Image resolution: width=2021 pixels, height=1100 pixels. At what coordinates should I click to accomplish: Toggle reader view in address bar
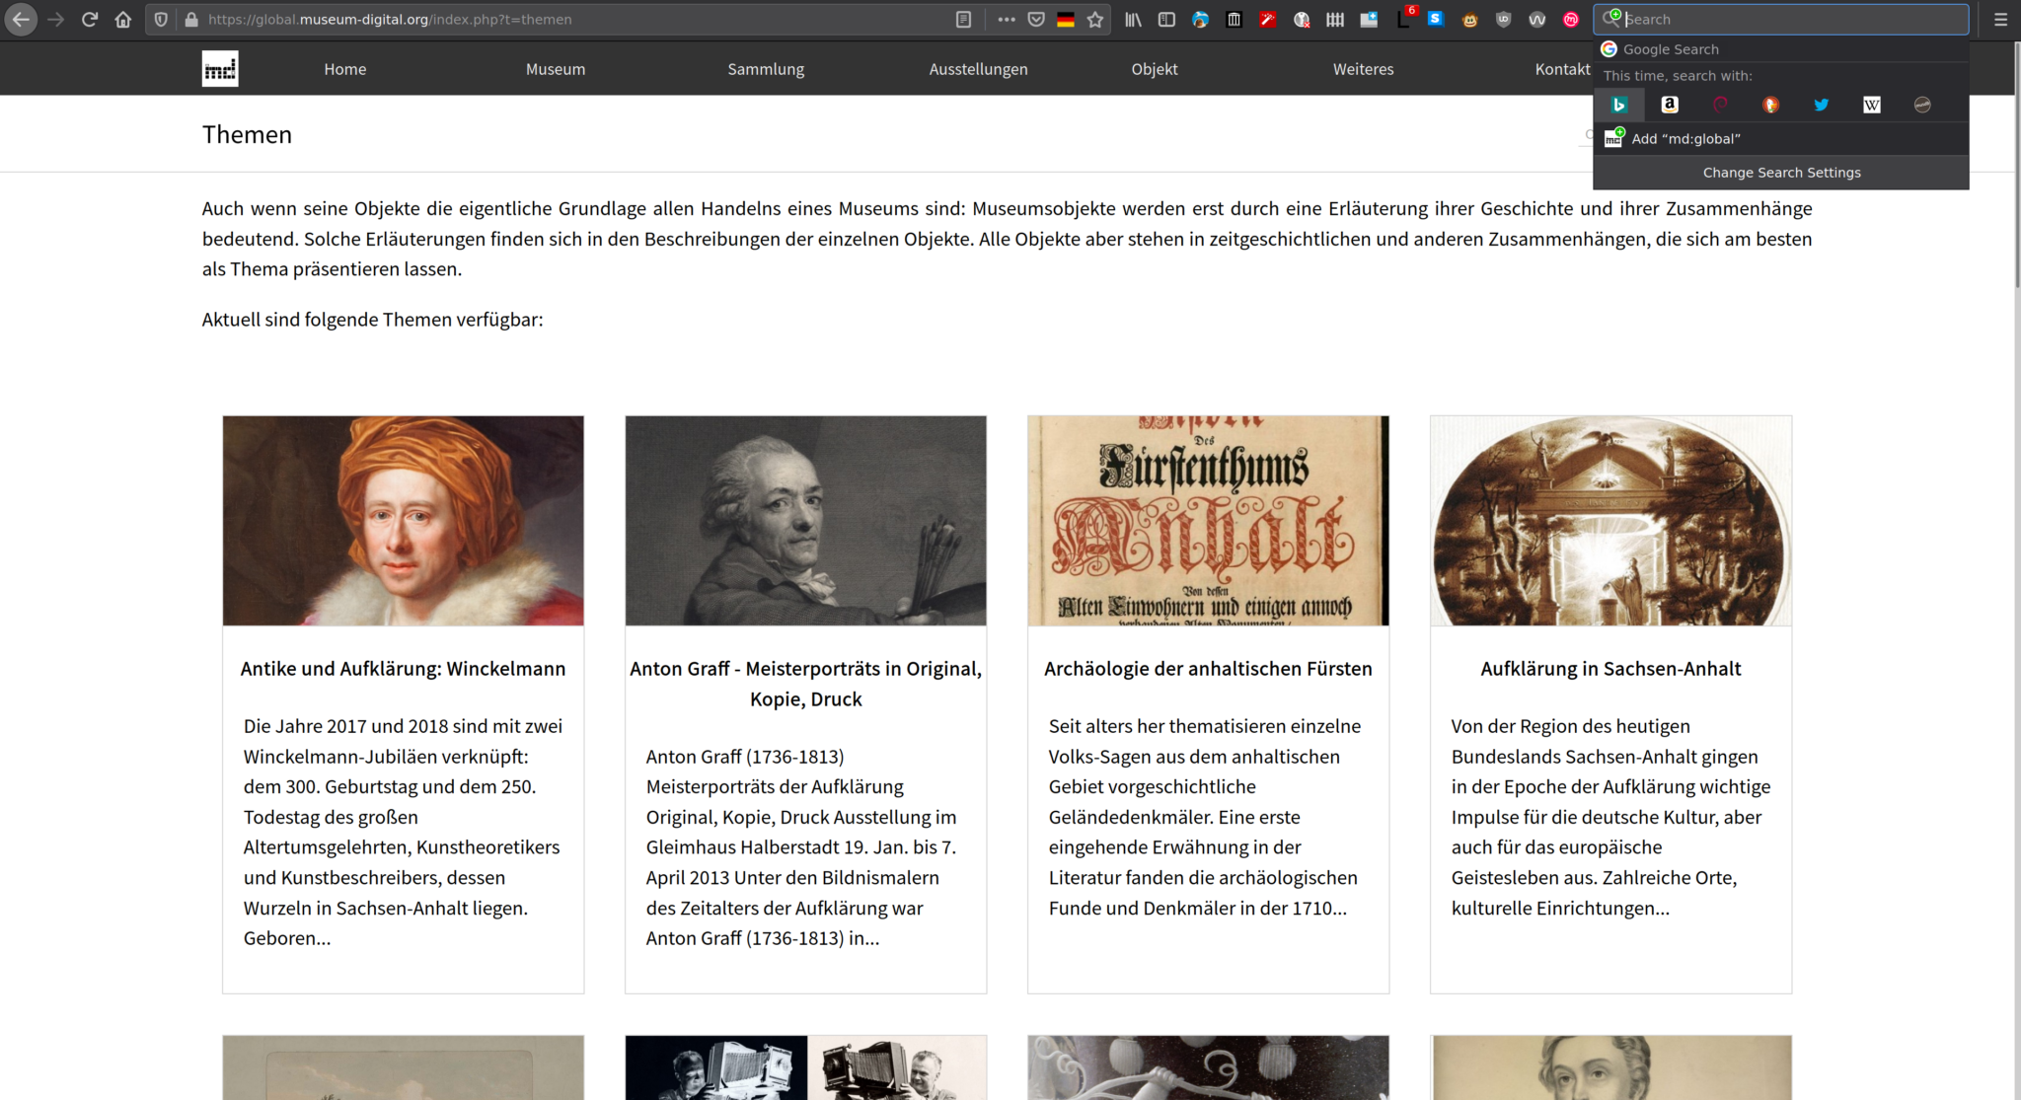964,19
